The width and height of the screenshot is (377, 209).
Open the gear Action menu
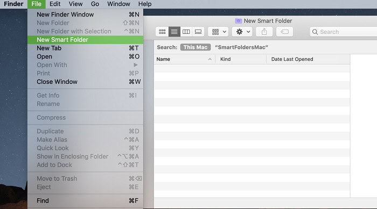(242, 32)
